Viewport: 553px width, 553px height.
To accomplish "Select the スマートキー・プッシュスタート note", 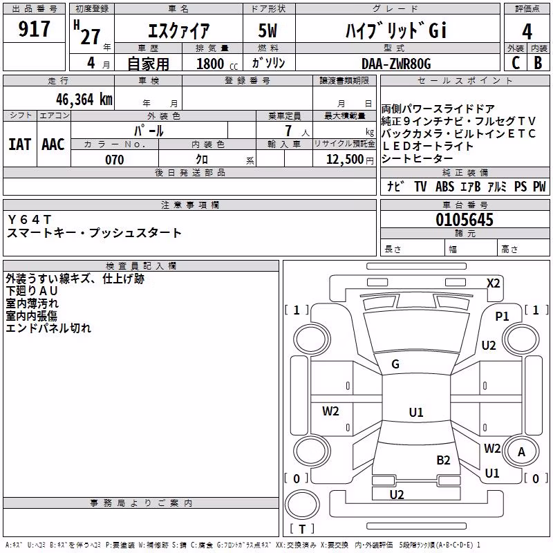I will coord(94,233).
